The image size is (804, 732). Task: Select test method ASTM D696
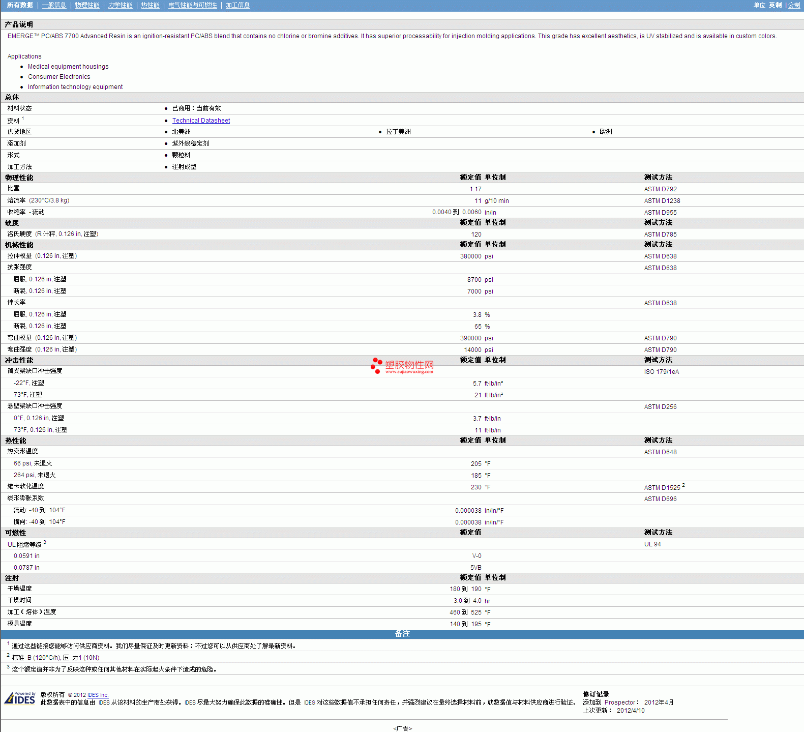[x=661, y=499]
